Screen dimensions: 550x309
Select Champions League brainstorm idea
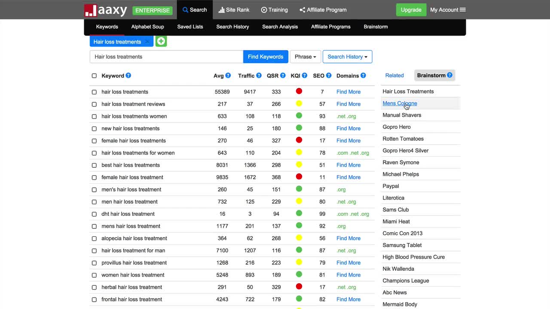pyautogui.click(x=406, y=281)
